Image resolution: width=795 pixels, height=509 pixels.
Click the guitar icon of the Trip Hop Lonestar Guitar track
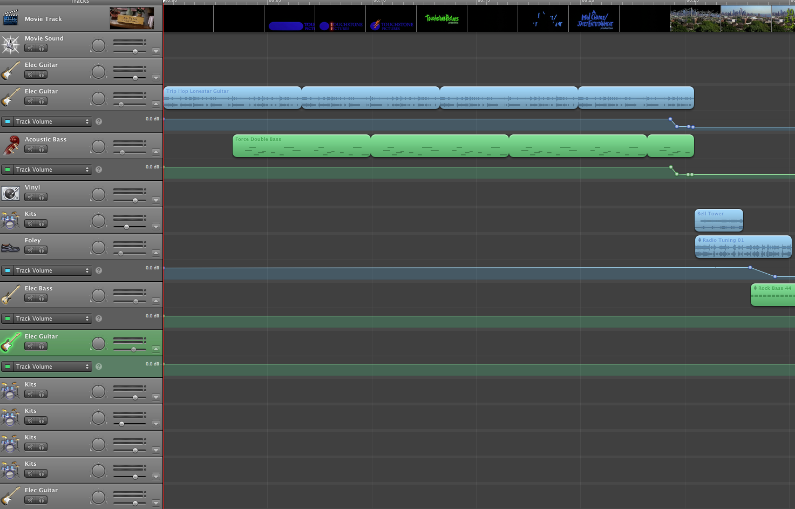pyautogui.click(x=11, y=98)
